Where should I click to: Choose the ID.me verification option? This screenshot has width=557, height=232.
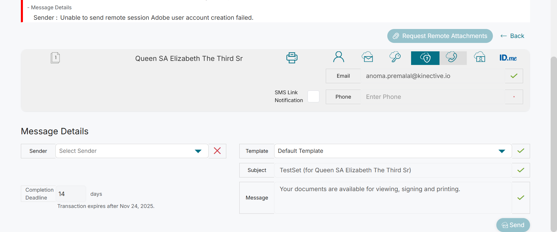[508, 58]
